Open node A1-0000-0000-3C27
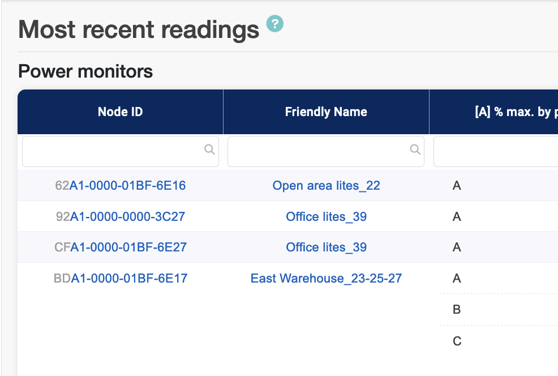 (127, 216)
